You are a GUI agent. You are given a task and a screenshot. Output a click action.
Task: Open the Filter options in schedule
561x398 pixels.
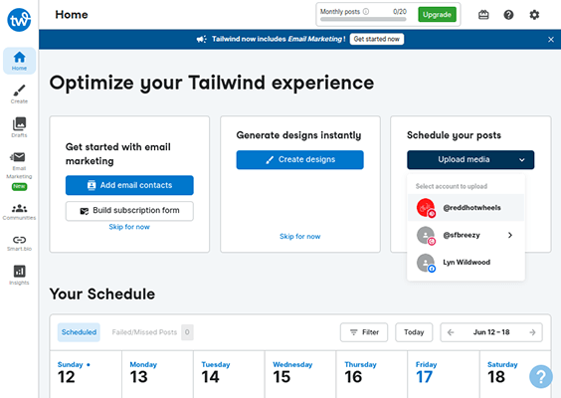[364, 332]
